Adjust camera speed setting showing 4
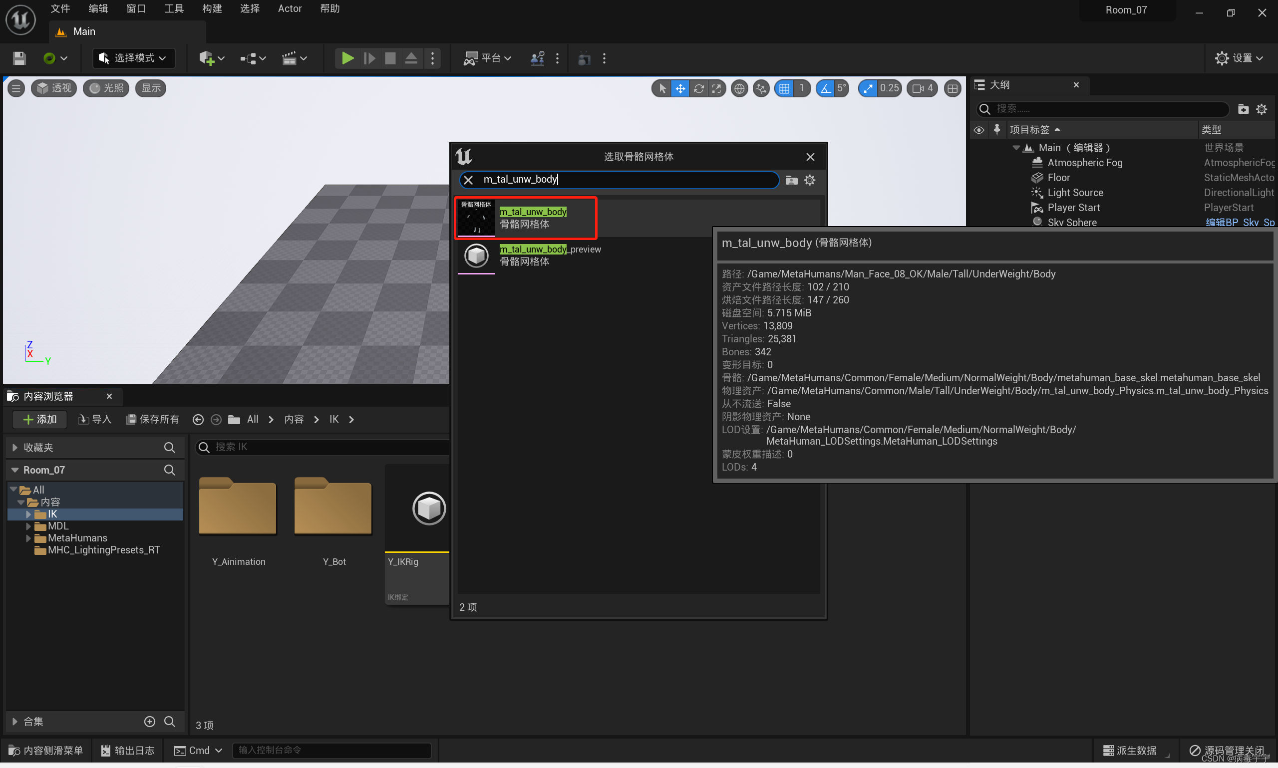Viewport: 1278px width, 768px height. coord(923,88)
